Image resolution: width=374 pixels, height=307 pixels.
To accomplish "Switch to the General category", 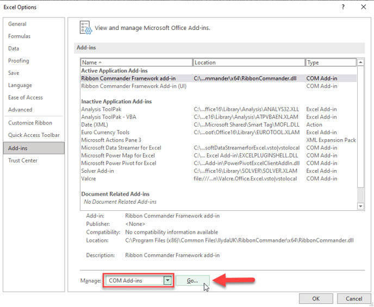I will click(x=17, y=24).
